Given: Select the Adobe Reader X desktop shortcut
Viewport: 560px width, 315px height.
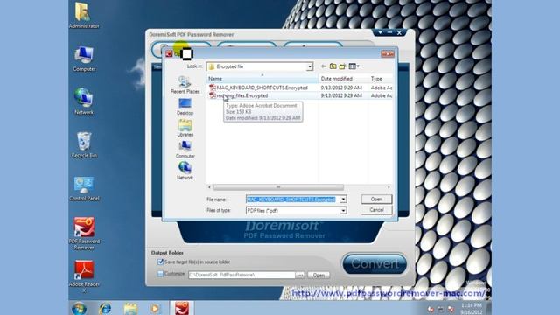Looking at the screenshot, I should pos(84,276).
